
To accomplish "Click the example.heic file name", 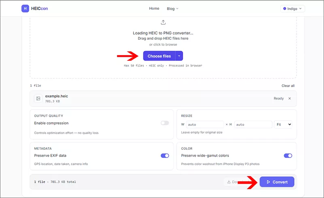I will [57, 96].
